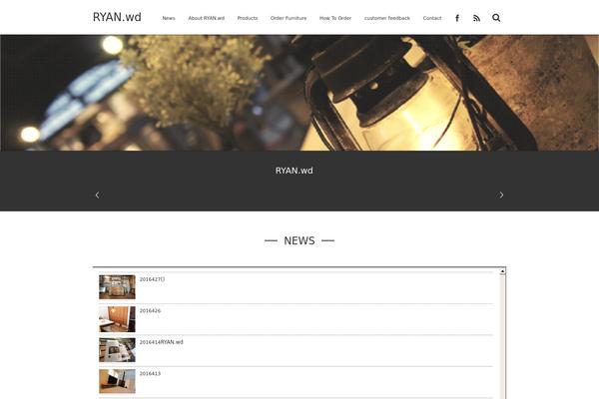Open How To Order menu item
The height and width of the screenshot is (399, 599).
tap(335, 18)
